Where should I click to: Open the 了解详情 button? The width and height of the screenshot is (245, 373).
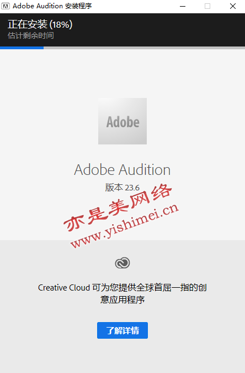click(x=122, y=330)
